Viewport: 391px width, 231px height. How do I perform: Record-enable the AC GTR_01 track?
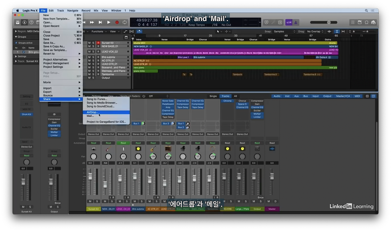point(98,61)
